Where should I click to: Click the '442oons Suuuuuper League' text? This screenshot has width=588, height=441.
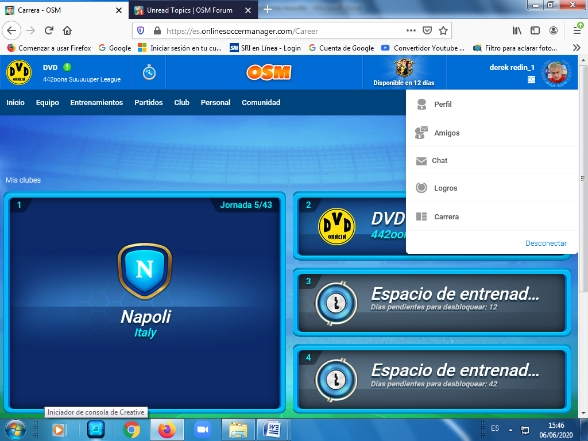pos(82,79)
